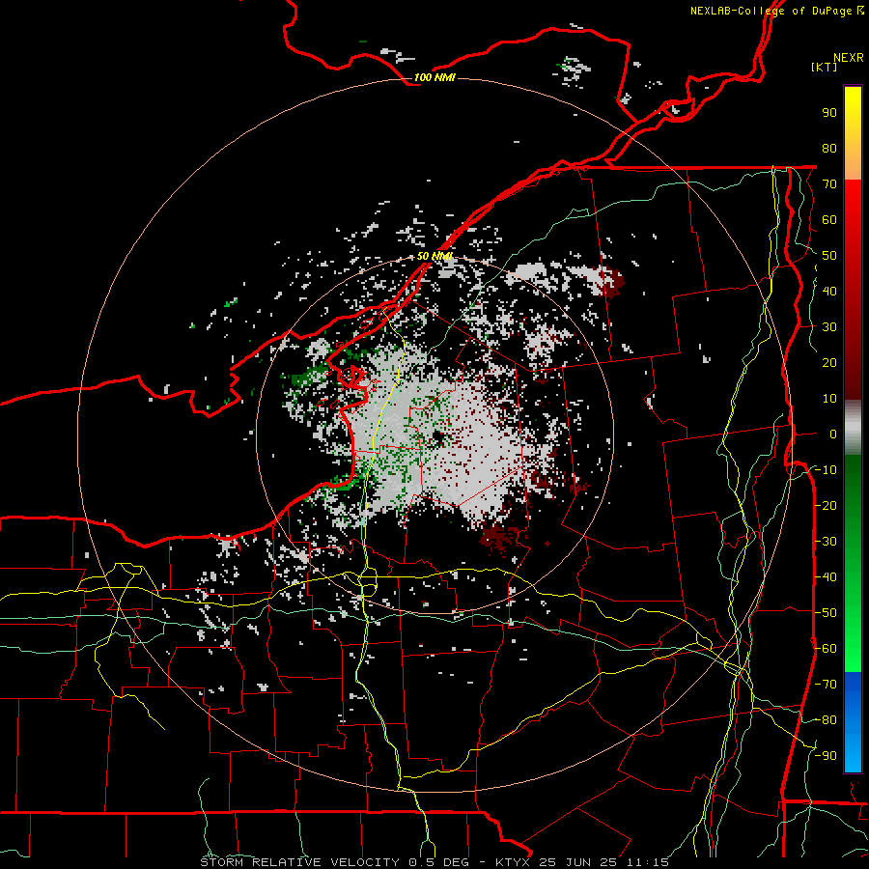Click the positive 90 knot scale label
The height and width of the screenshot is (869, 869).
tap(829, 113)
